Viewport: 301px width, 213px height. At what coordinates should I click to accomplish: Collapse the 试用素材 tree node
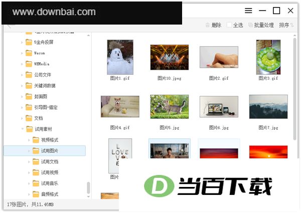click(x=23, y=129)
